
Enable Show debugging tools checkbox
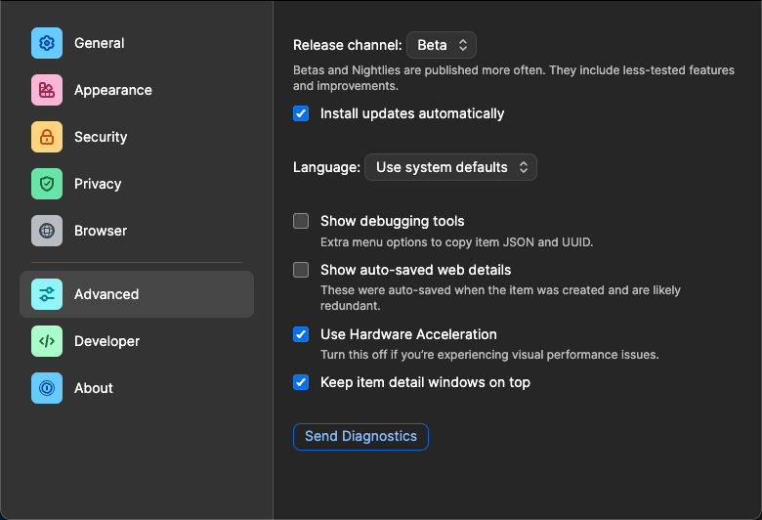pyautogui.click(x=301, y=221)
